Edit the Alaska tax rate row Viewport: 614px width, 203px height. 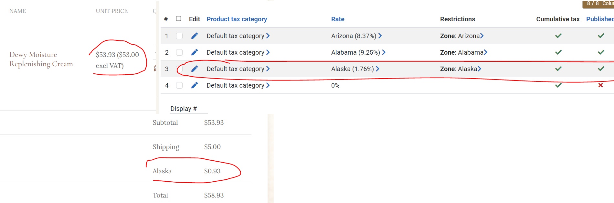[x=195, y=69]
